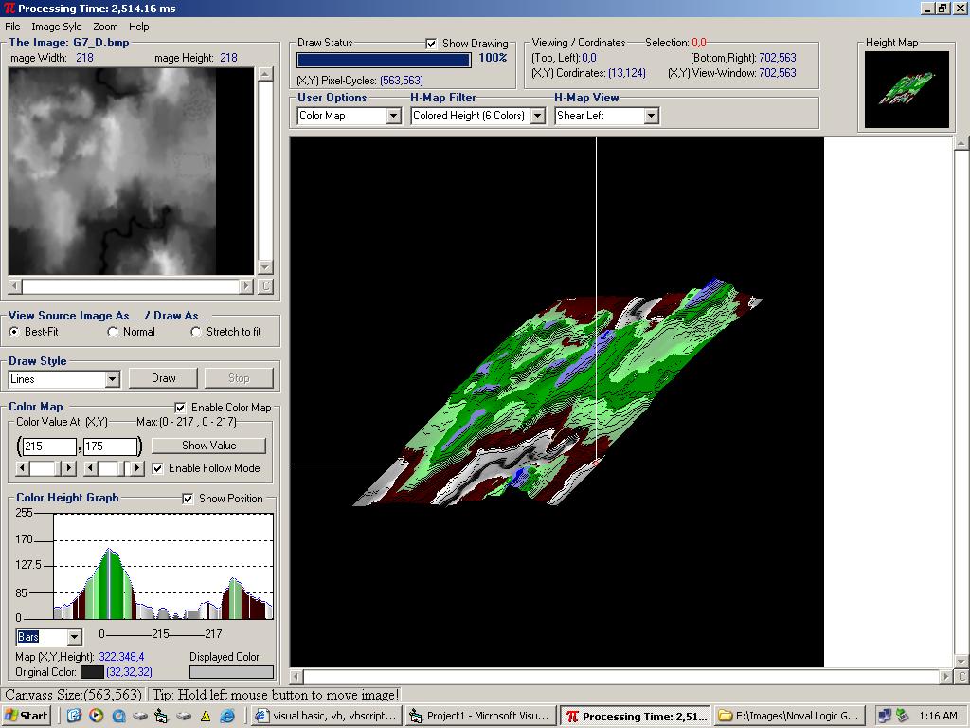Click the small C button beside image scrollbar
This screenshot has width=970, height=728.
[x=265, y=286]
